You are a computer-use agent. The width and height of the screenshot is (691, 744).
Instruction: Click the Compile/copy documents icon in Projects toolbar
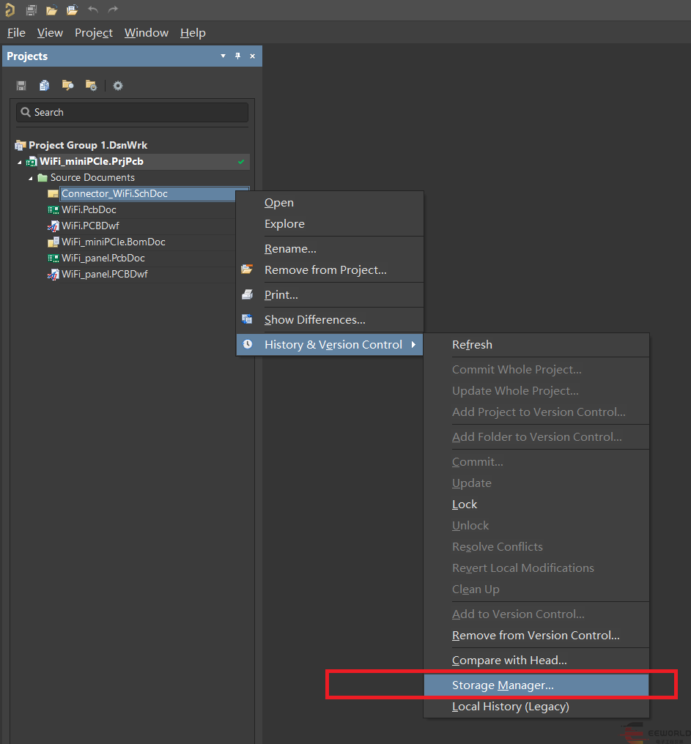point(45,86)
